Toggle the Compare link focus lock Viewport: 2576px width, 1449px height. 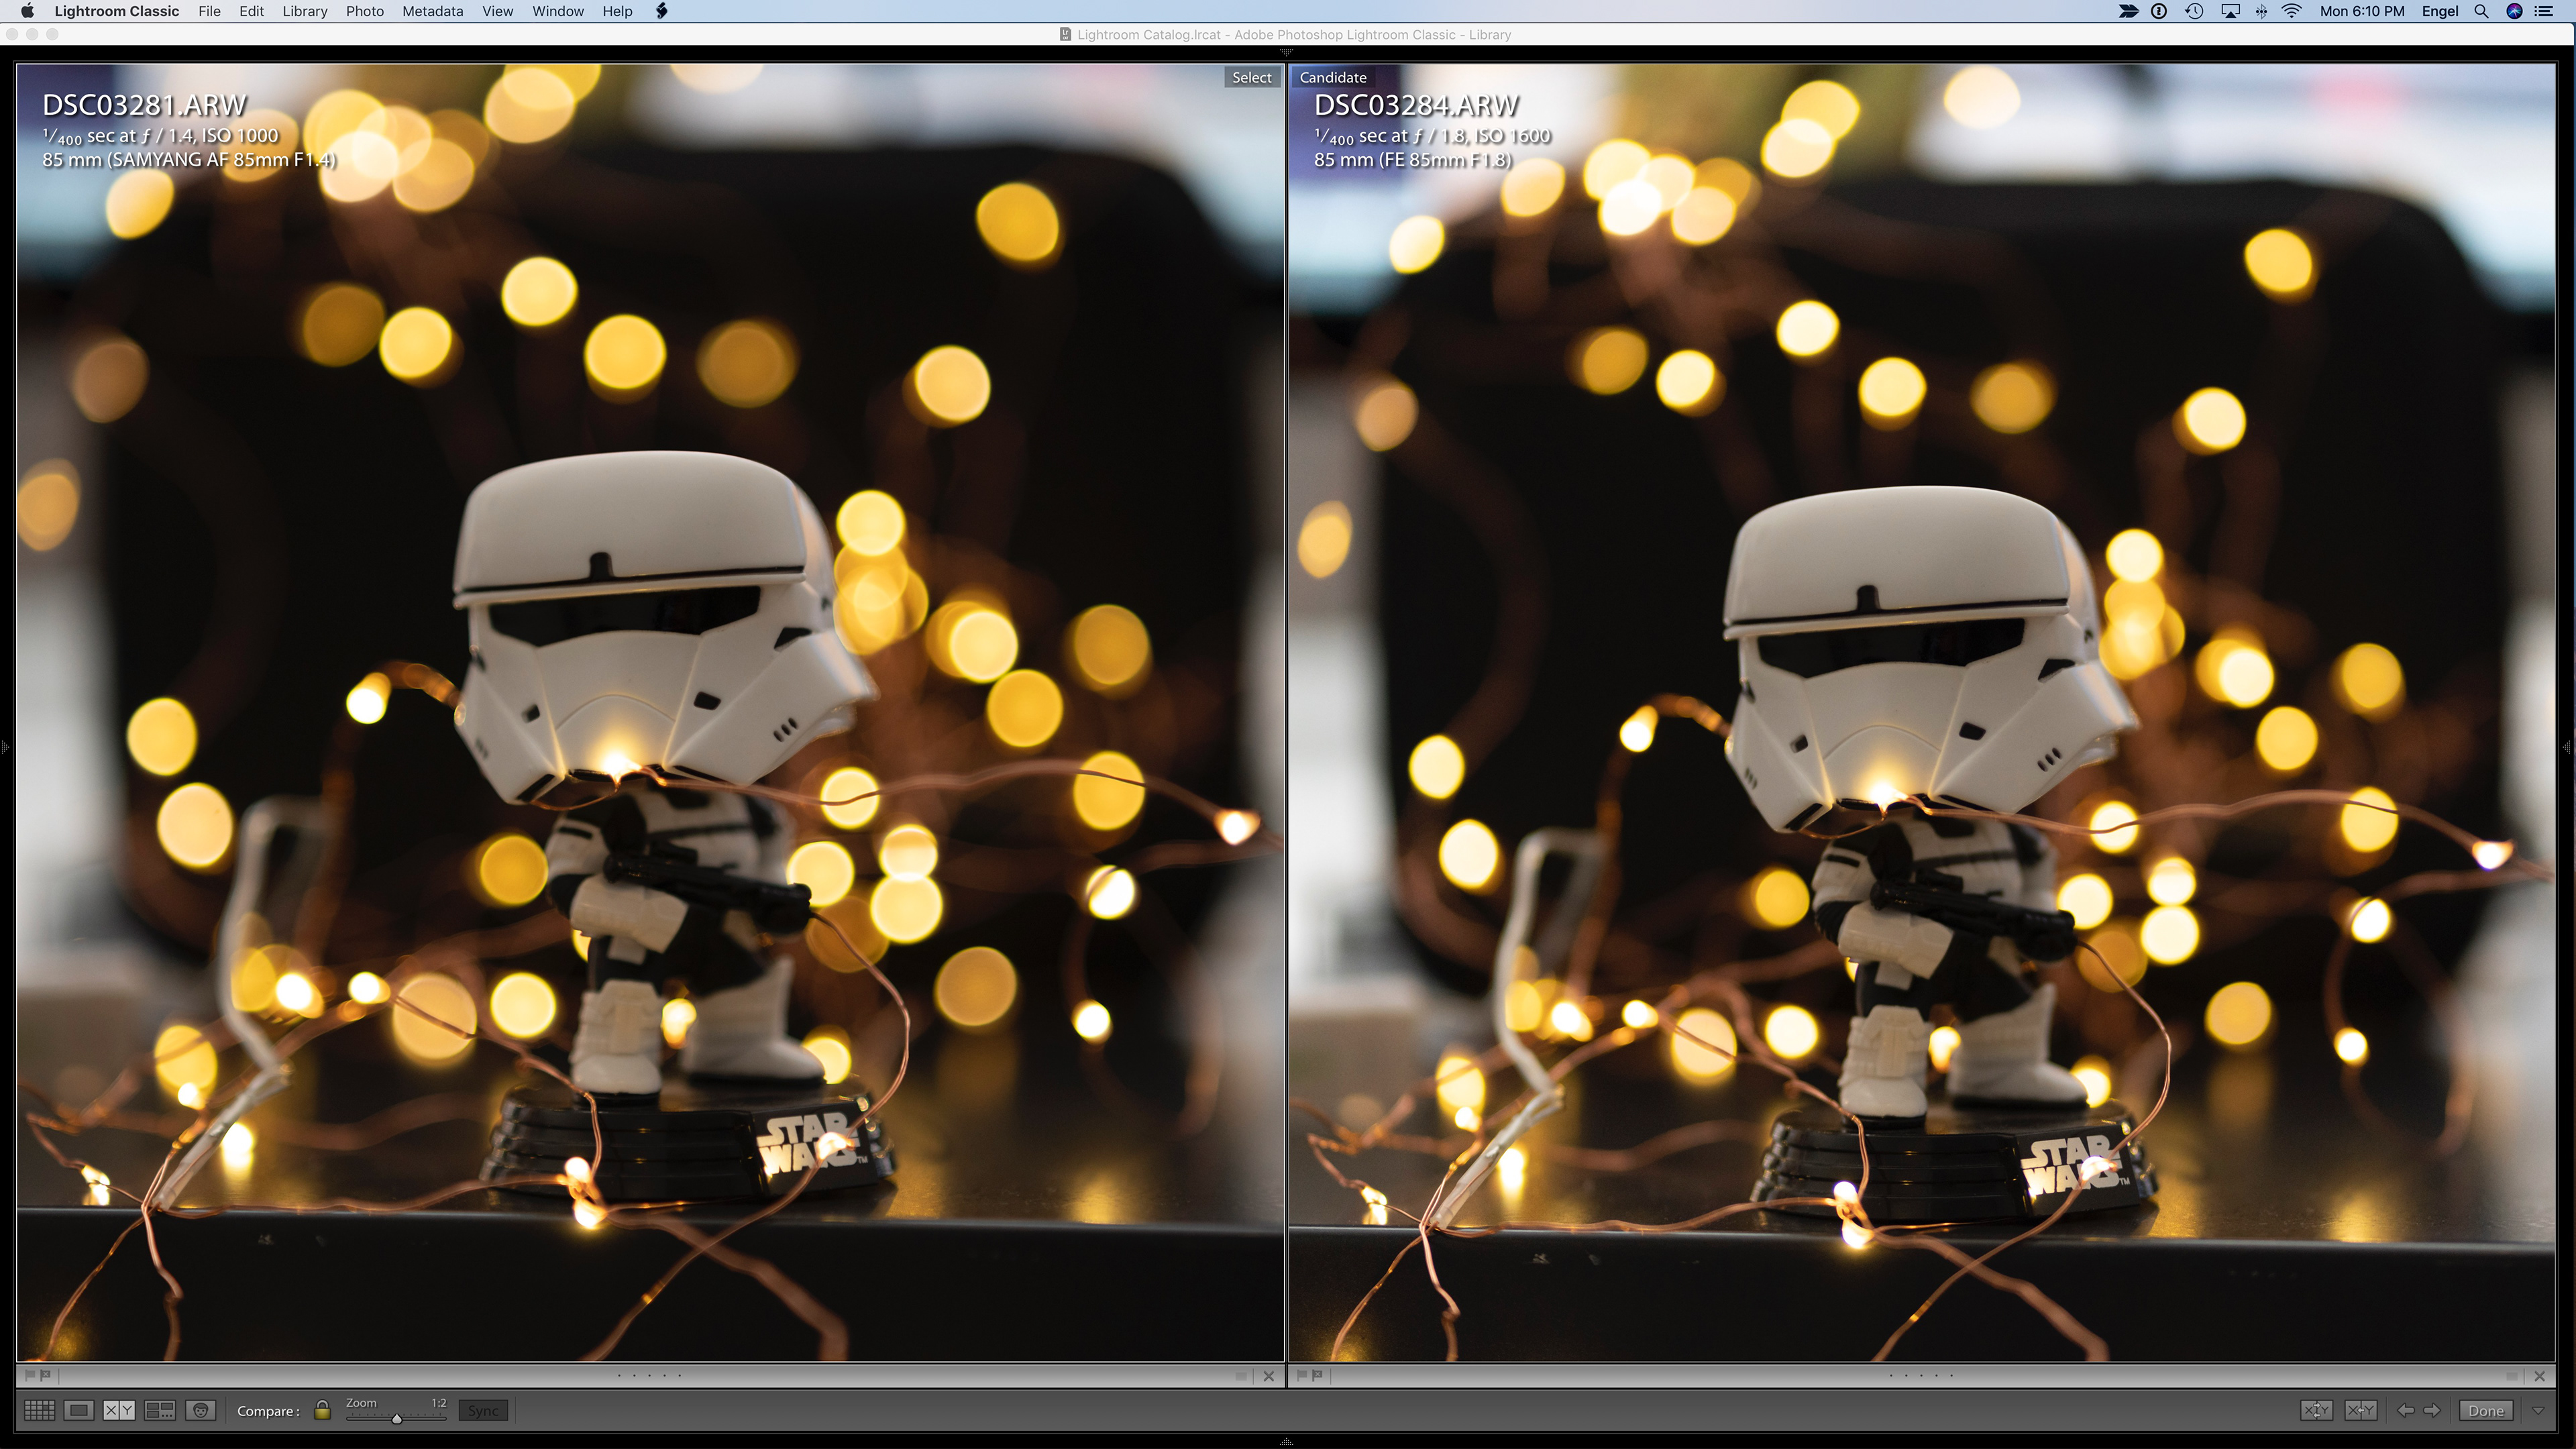(322, 1410)
